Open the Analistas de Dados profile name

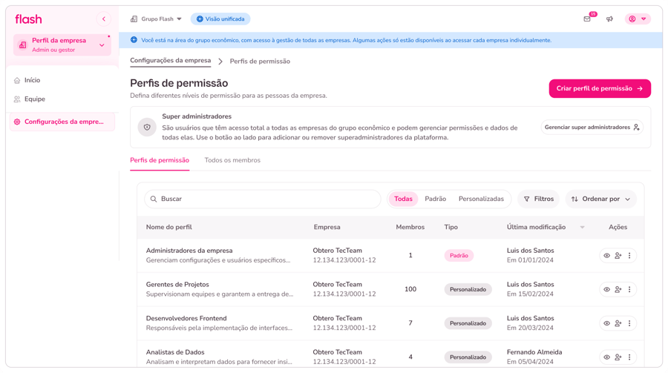tap(175, 352)
